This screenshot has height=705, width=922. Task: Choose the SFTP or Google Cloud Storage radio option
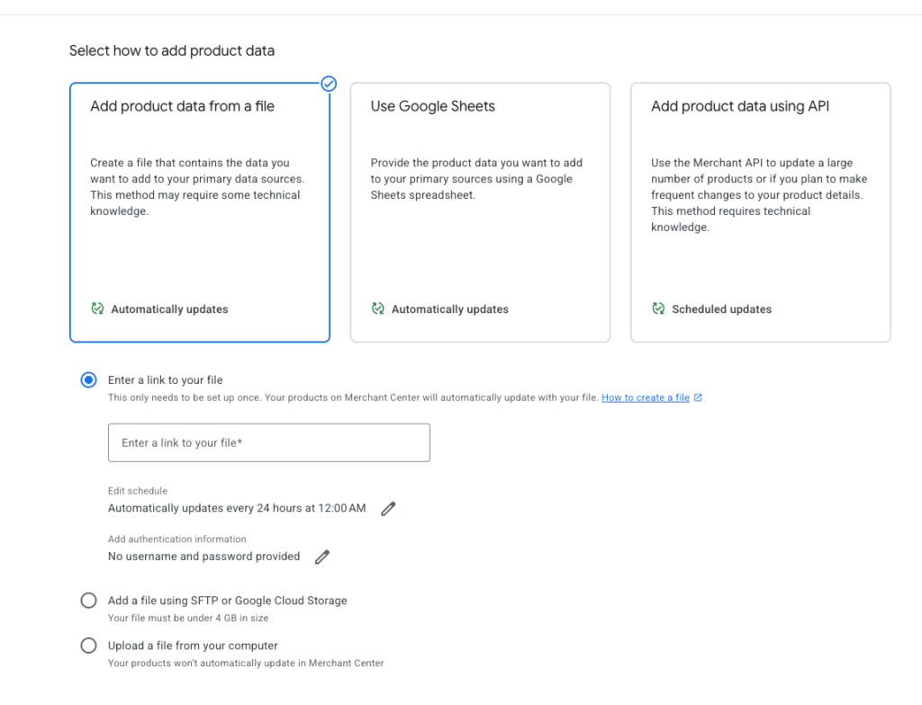tap(88, 601)
